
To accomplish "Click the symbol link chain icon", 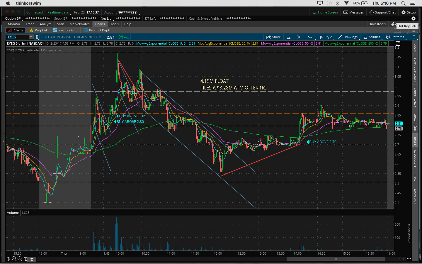I will pyautogui.click(x=37, y=37).
